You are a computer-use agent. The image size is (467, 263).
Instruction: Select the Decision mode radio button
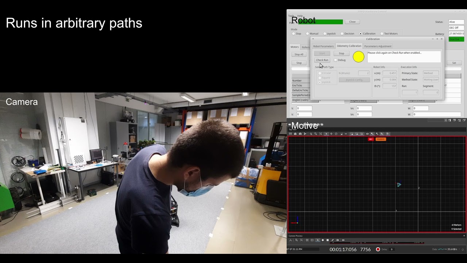click(x=342, y=34)
